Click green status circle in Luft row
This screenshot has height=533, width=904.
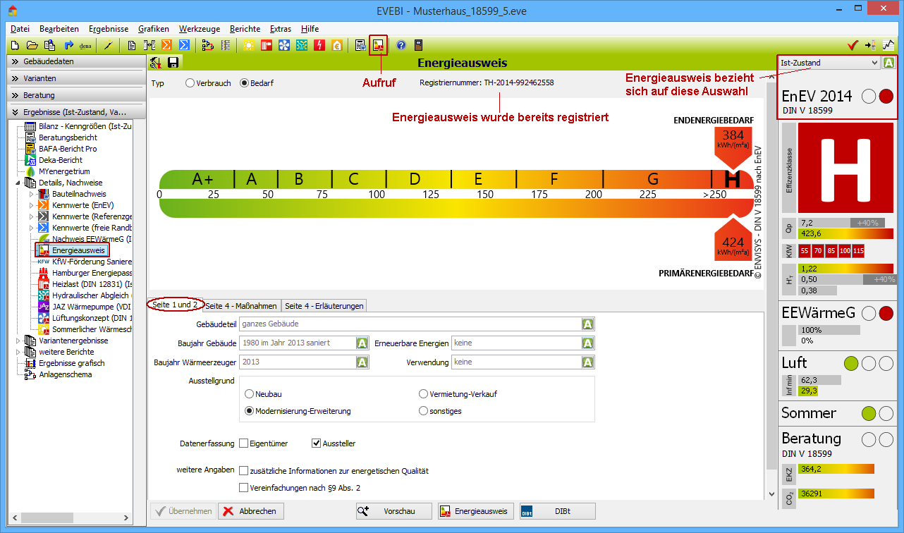coord(851,363)
